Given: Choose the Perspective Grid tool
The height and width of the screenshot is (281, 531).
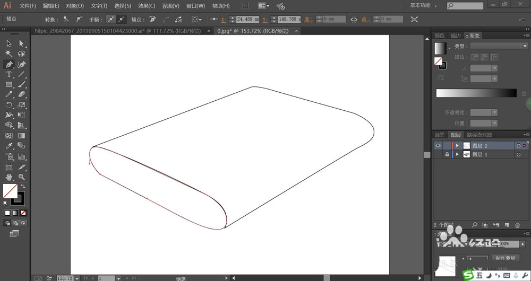Looking at the screenshot, I should tap(22, 126).
